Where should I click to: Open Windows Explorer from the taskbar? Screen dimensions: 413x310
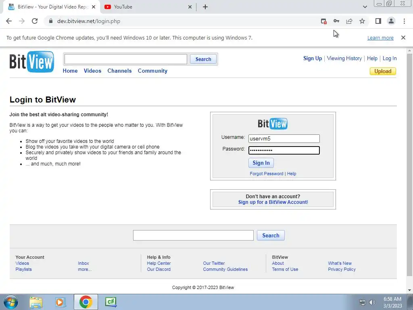[x=36, y=302]
